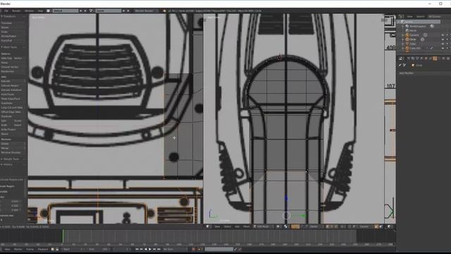Click the screen layout browse icon

point(49,11)
